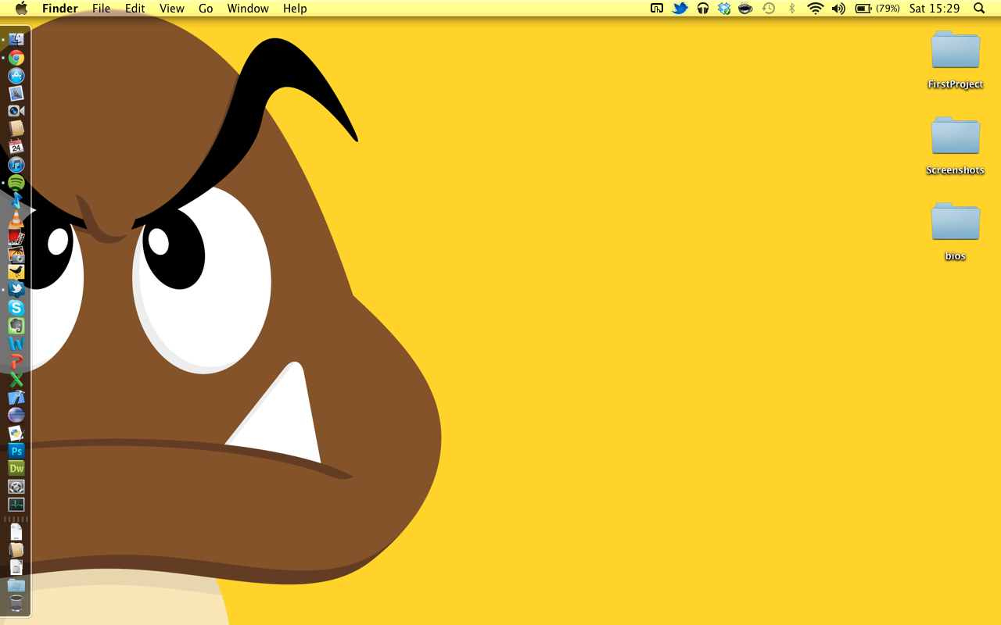Launch Google Chrome from the Dock

click(16, 58)
